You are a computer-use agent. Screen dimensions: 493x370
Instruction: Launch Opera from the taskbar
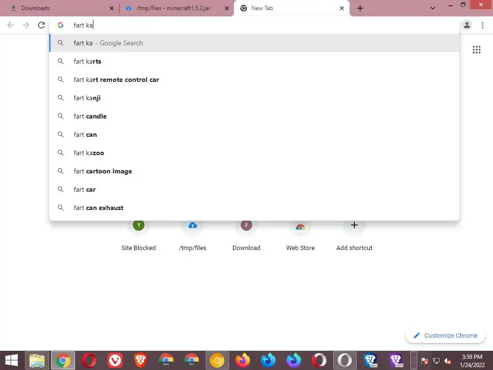89,360
